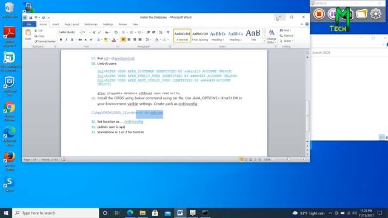Toggle Italic formatting
Image resolution: width=388 pixels, height=218 pixels.
[x=66, y=39]
